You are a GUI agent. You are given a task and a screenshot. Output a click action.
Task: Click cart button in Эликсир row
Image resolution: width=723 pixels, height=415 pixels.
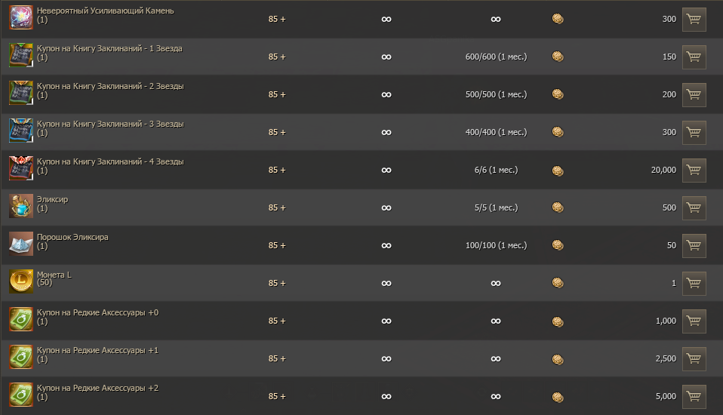click(x=694, y=208)
